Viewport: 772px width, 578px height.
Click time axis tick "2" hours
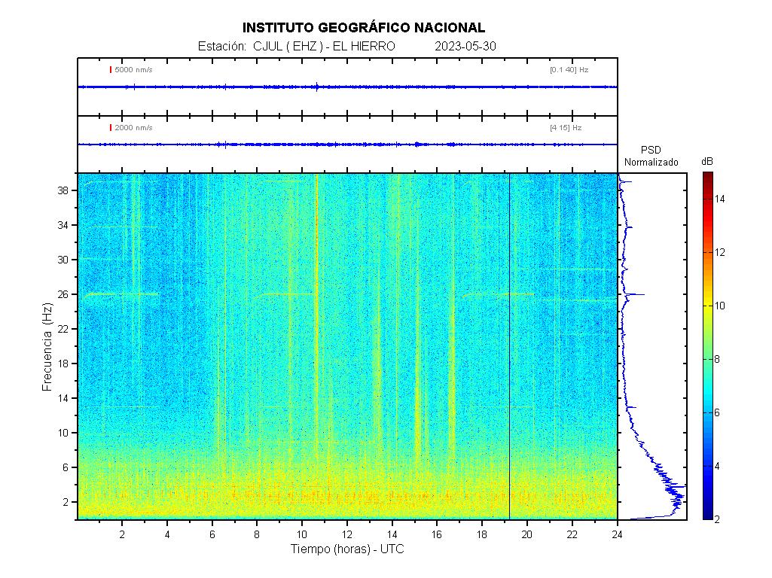(x=122, y=534)
